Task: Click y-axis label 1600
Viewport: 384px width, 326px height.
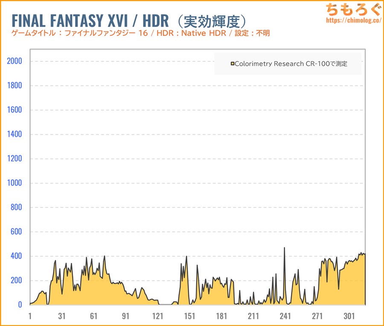Action: pos(15,110)
